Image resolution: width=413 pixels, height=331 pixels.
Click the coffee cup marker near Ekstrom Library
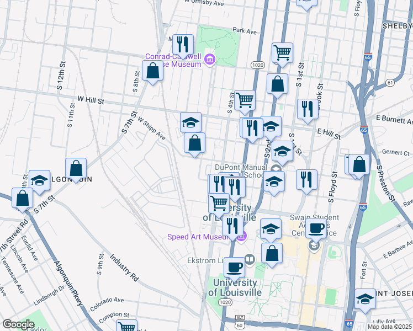point(234,268)
